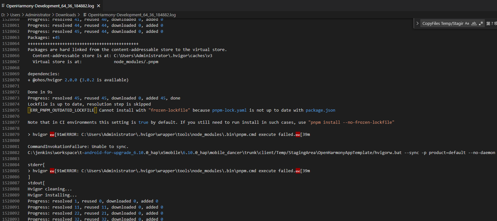Viewport: 497px width, 221px height.
Task: Click line number 1528081 in the gutter
Action: pyautogui.click(x=11, y=147)
